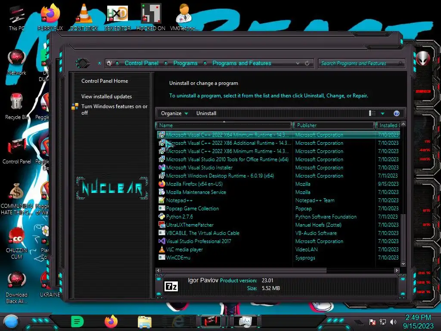Select Popcap Game Collection row

coord(279,209)
